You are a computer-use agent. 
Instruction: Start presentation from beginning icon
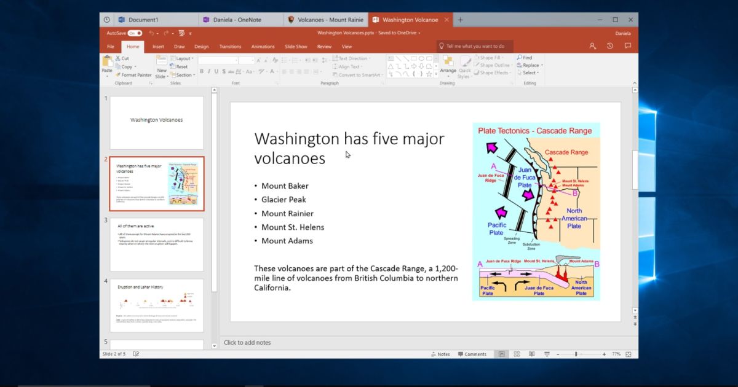point(181,33)
